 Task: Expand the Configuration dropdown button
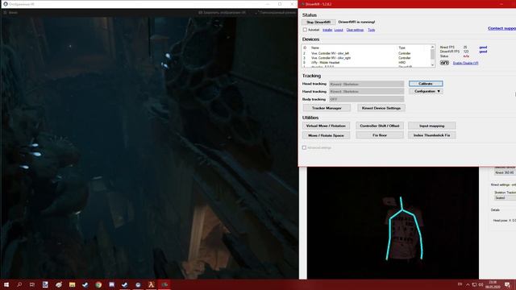[426, 91]
